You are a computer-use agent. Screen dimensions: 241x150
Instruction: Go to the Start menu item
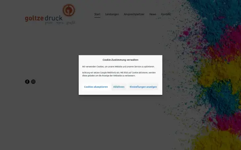(x=97, y=14)
